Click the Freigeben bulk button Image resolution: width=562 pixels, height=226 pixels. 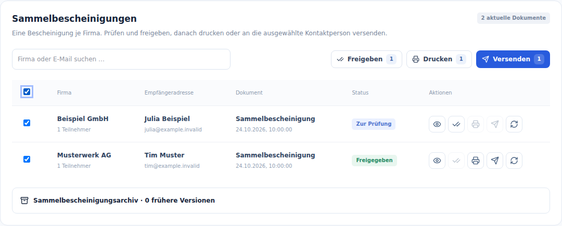tap(366, 59)
